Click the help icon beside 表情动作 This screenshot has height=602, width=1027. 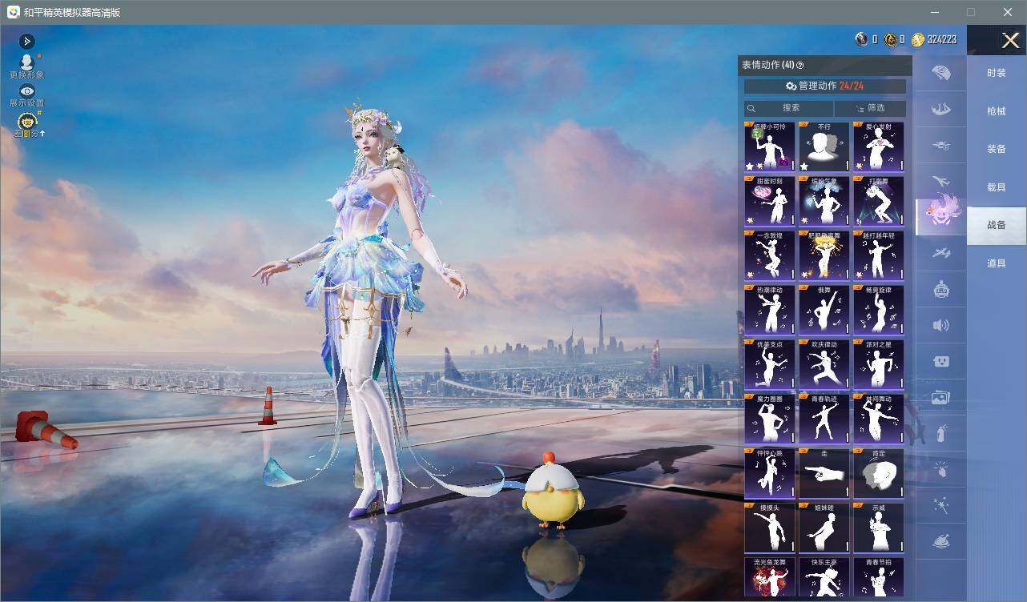799,66
